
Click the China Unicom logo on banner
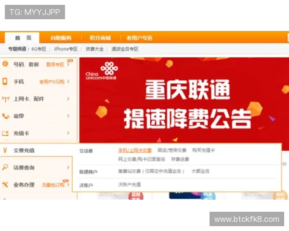point(101,71)
